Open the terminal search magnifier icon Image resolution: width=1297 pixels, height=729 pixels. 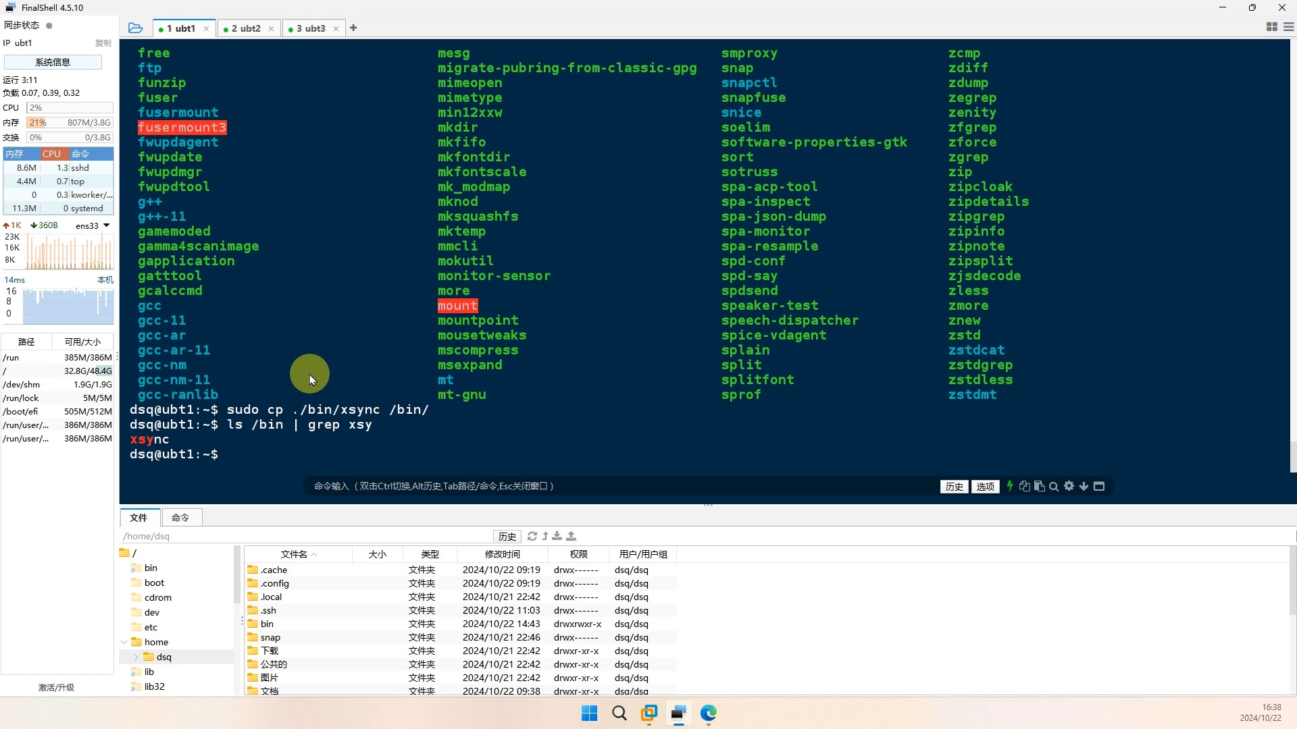pos(1054,486)
